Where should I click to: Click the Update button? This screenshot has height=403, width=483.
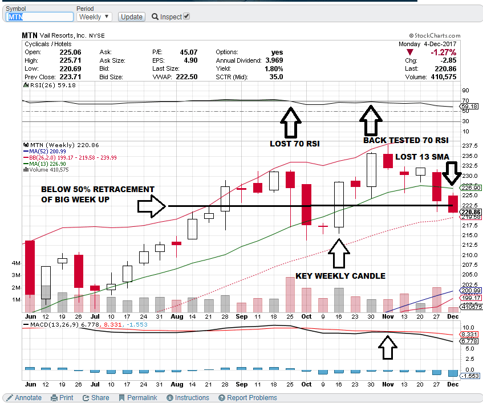pos(132,17)
